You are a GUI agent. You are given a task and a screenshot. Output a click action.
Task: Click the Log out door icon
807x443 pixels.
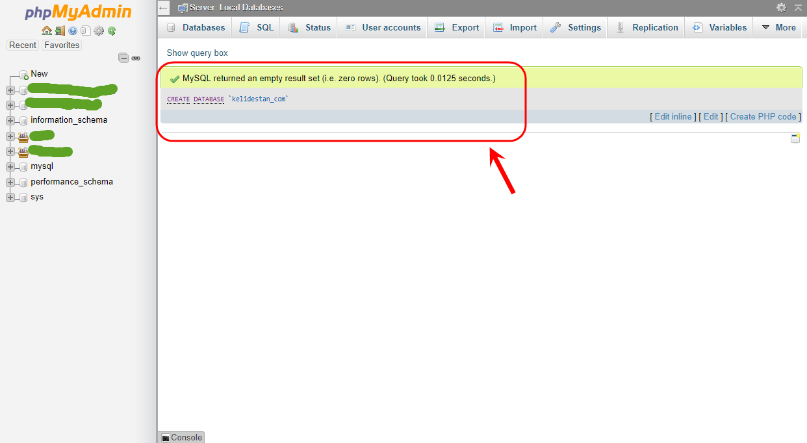pos(60,31)
